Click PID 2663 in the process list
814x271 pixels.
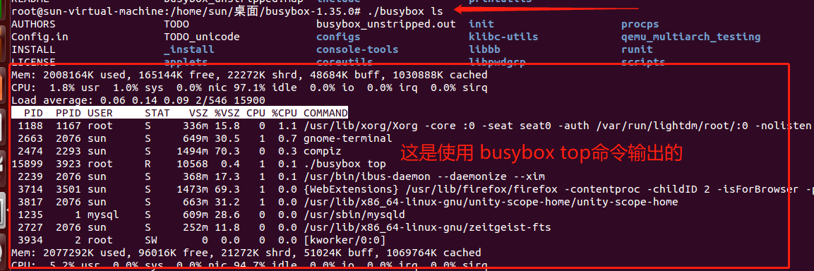[x=30, y=138]
